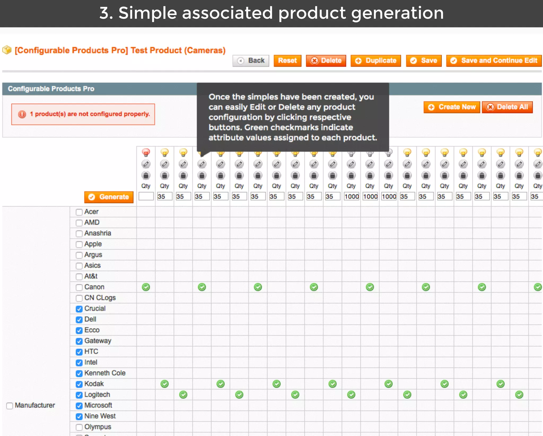Image resolution: width=543 pixels, height=436 pixels.
Task: Check the AMD checkbox
Action: click(79, 223)
